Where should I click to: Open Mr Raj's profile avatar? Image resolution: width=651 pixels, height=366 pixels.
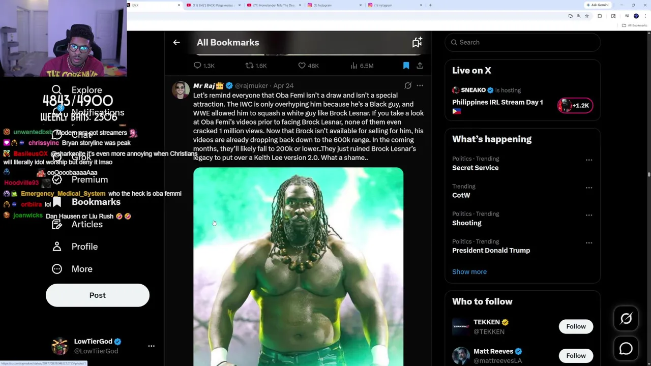(x=181, y=90)
